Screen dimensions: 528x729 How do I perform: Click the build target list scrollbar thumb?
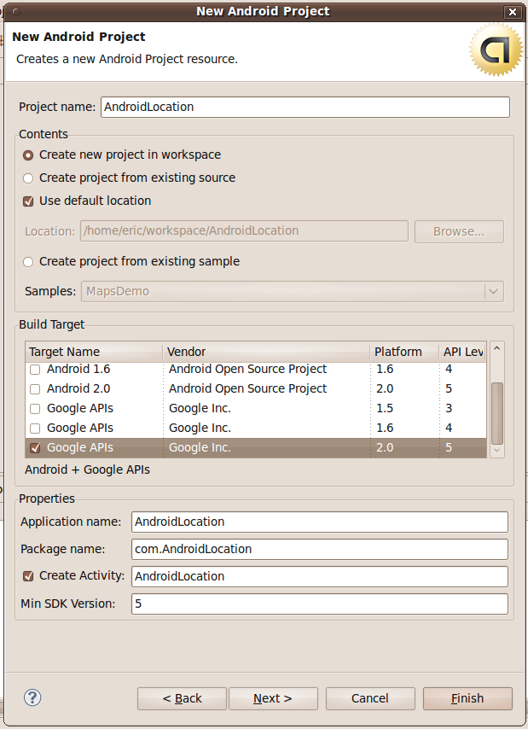point(497,413)
